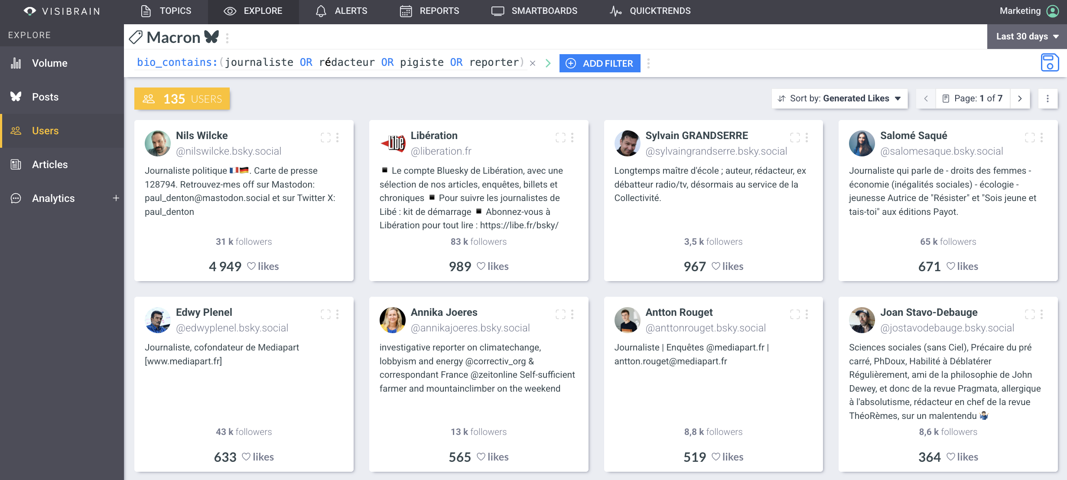
Task: Open Salomé Saqué card menu
Action: pyautogui.click(x=1041, y=137)
